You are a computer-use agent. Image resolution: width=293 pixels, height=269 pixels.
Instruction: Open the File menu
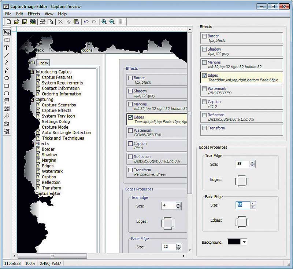point(8,14)
